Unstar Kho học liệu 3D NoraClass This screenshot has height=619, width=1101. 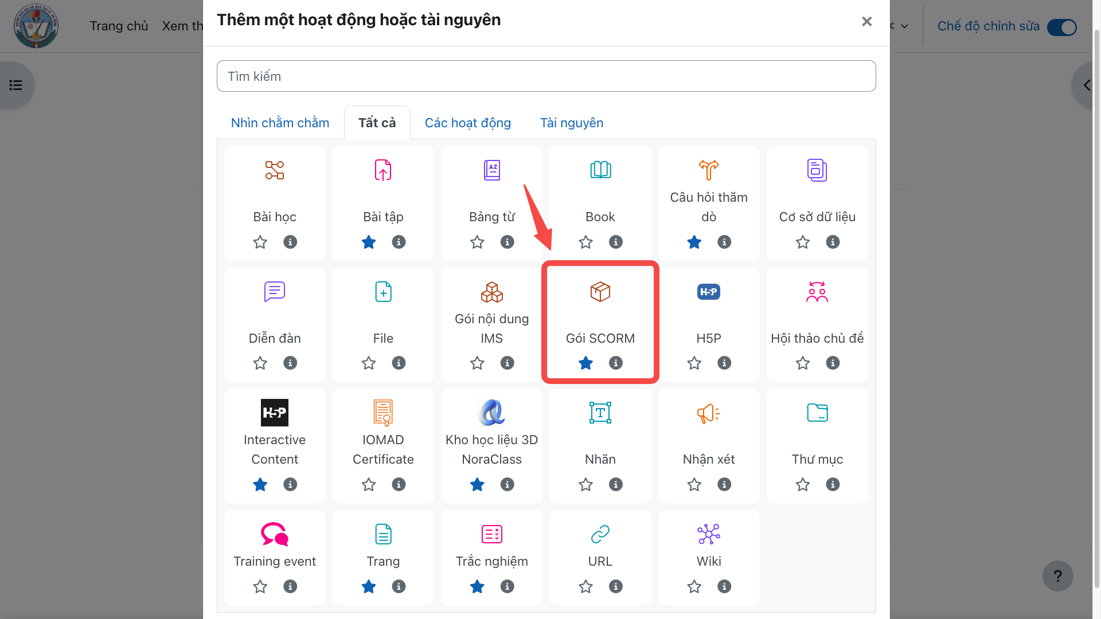coord(477,484)
